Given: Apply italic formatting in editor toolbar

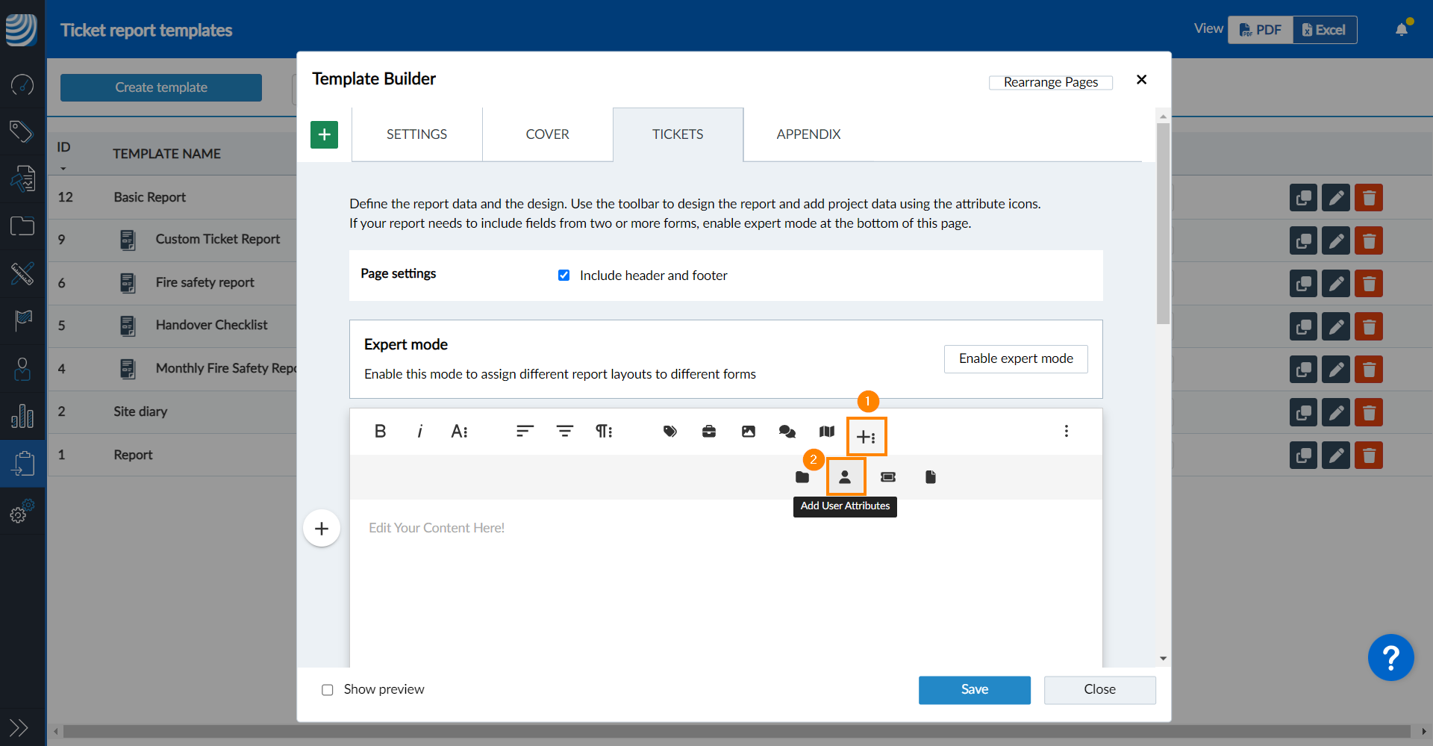Looking at the screenshot, I should (420, 432).
